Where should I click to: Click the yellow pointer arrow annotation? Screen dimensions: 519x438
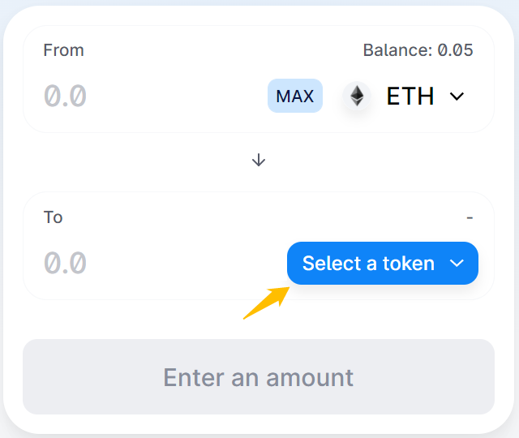pyautogui.click(x=267, y=303)
